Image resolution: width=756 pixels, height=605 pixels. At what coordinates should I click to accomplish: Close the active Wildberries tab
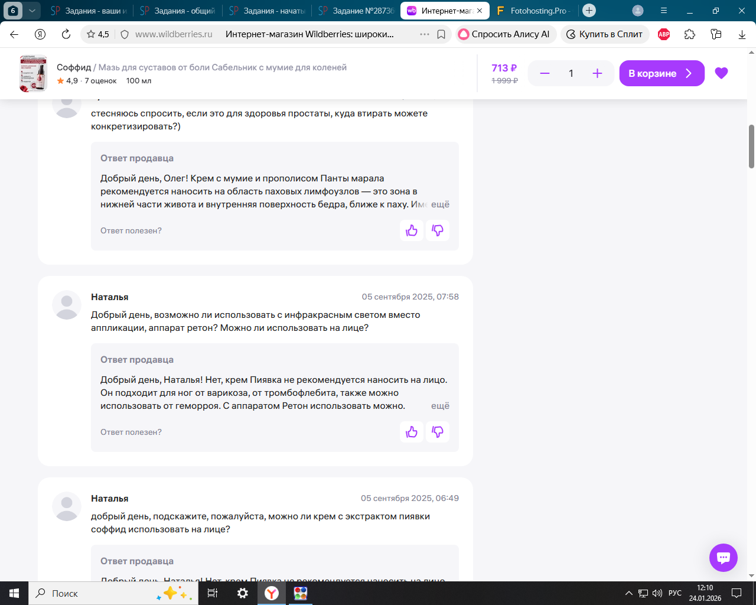tap(480, 11)
